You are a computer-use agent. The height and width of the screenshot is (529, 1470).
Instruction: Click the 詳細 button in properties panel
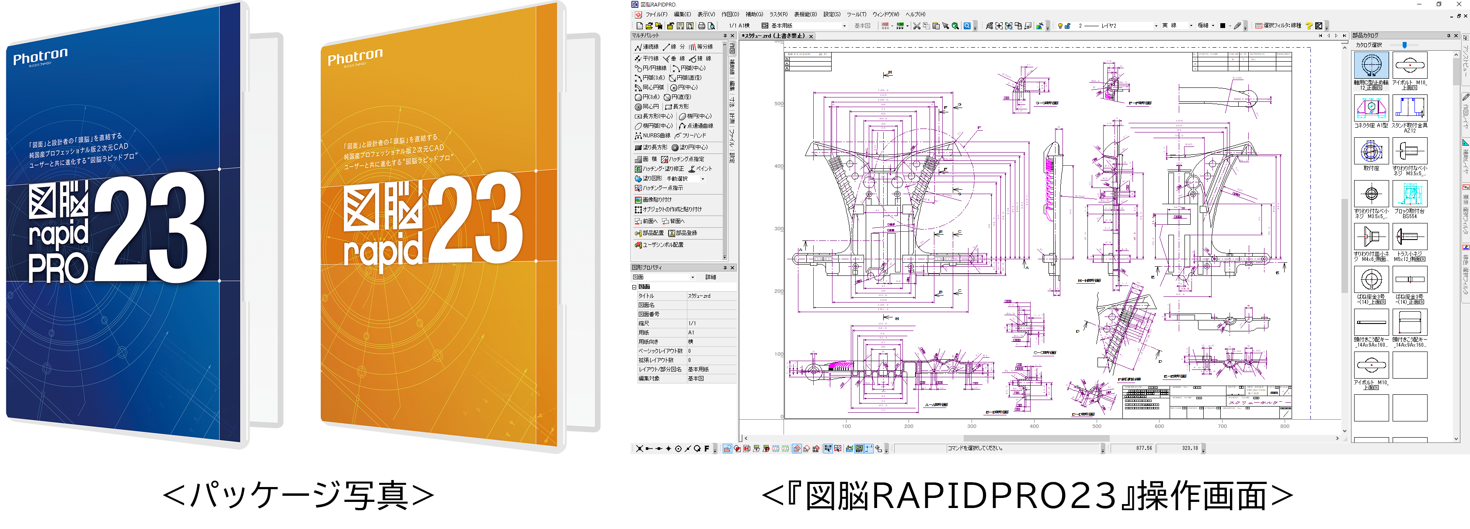point(711,277)
